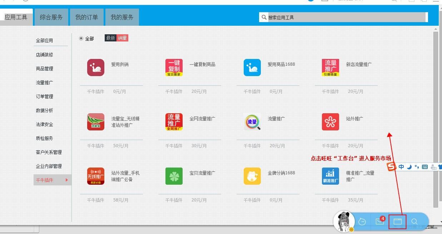Open the 金牌分销1688 yellow icon
Image resolution: width=442 pixels, height=234 pixels.
coord(252,176)
